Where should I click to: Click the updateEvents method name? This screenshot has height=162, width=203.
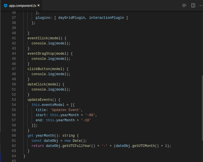tap(40, 100)
